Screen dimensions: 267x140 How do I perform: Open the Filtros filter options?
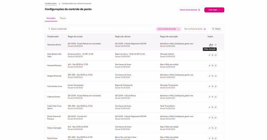click(x=216, y=29)
